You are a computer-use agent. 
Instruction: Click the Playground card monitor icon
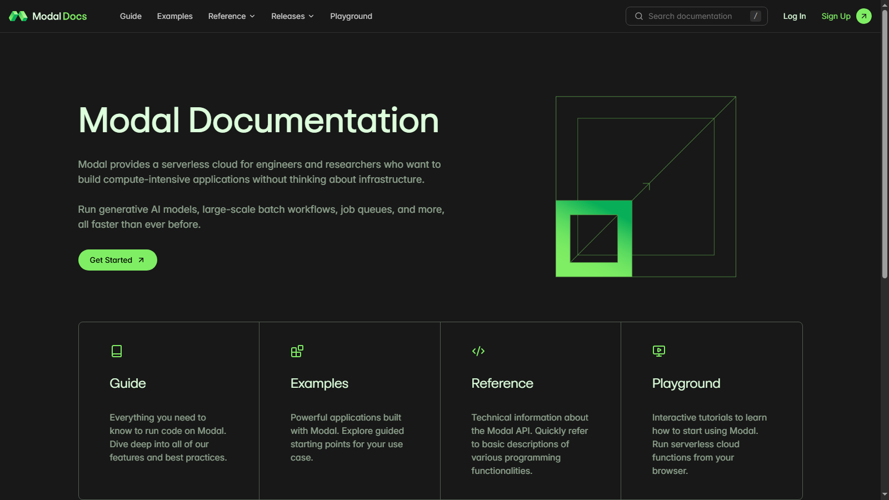(659, 351)
